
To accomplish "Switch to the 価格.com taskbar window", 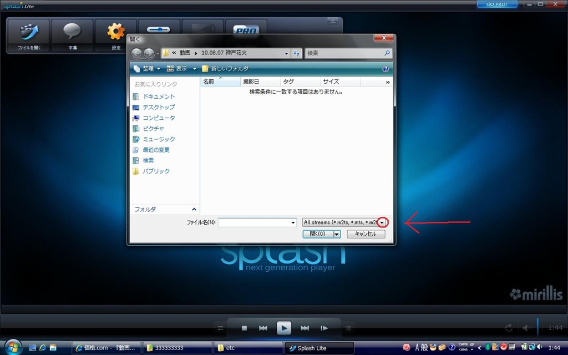I will [x=106, y=348].
